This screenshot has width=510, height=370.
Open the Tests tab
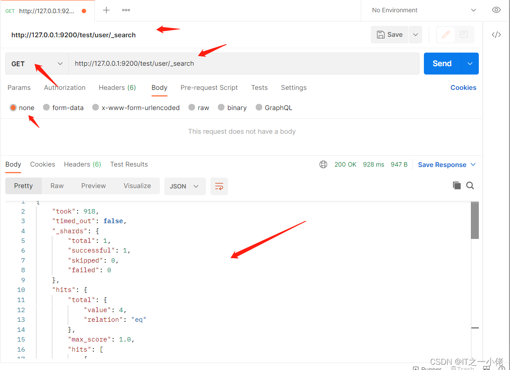[259, 88]
